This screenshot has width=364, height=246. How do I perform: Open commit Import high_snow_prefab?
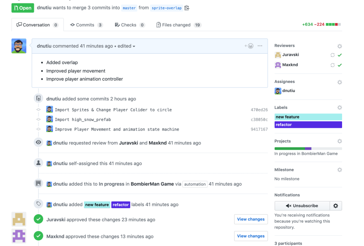pos(83,120)
